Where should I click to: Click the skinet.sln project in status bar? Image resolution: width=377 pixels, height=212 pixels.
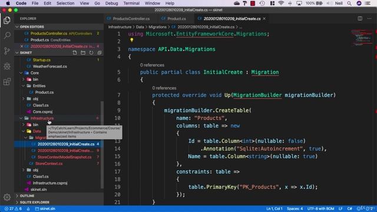(x=45, y=208)
